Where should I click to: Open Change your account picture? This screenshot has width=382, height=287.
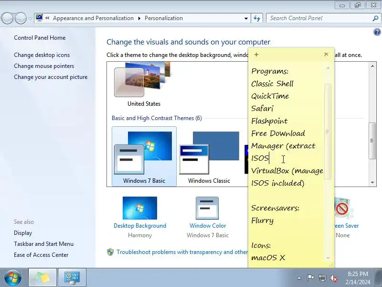tap(51, 77)
